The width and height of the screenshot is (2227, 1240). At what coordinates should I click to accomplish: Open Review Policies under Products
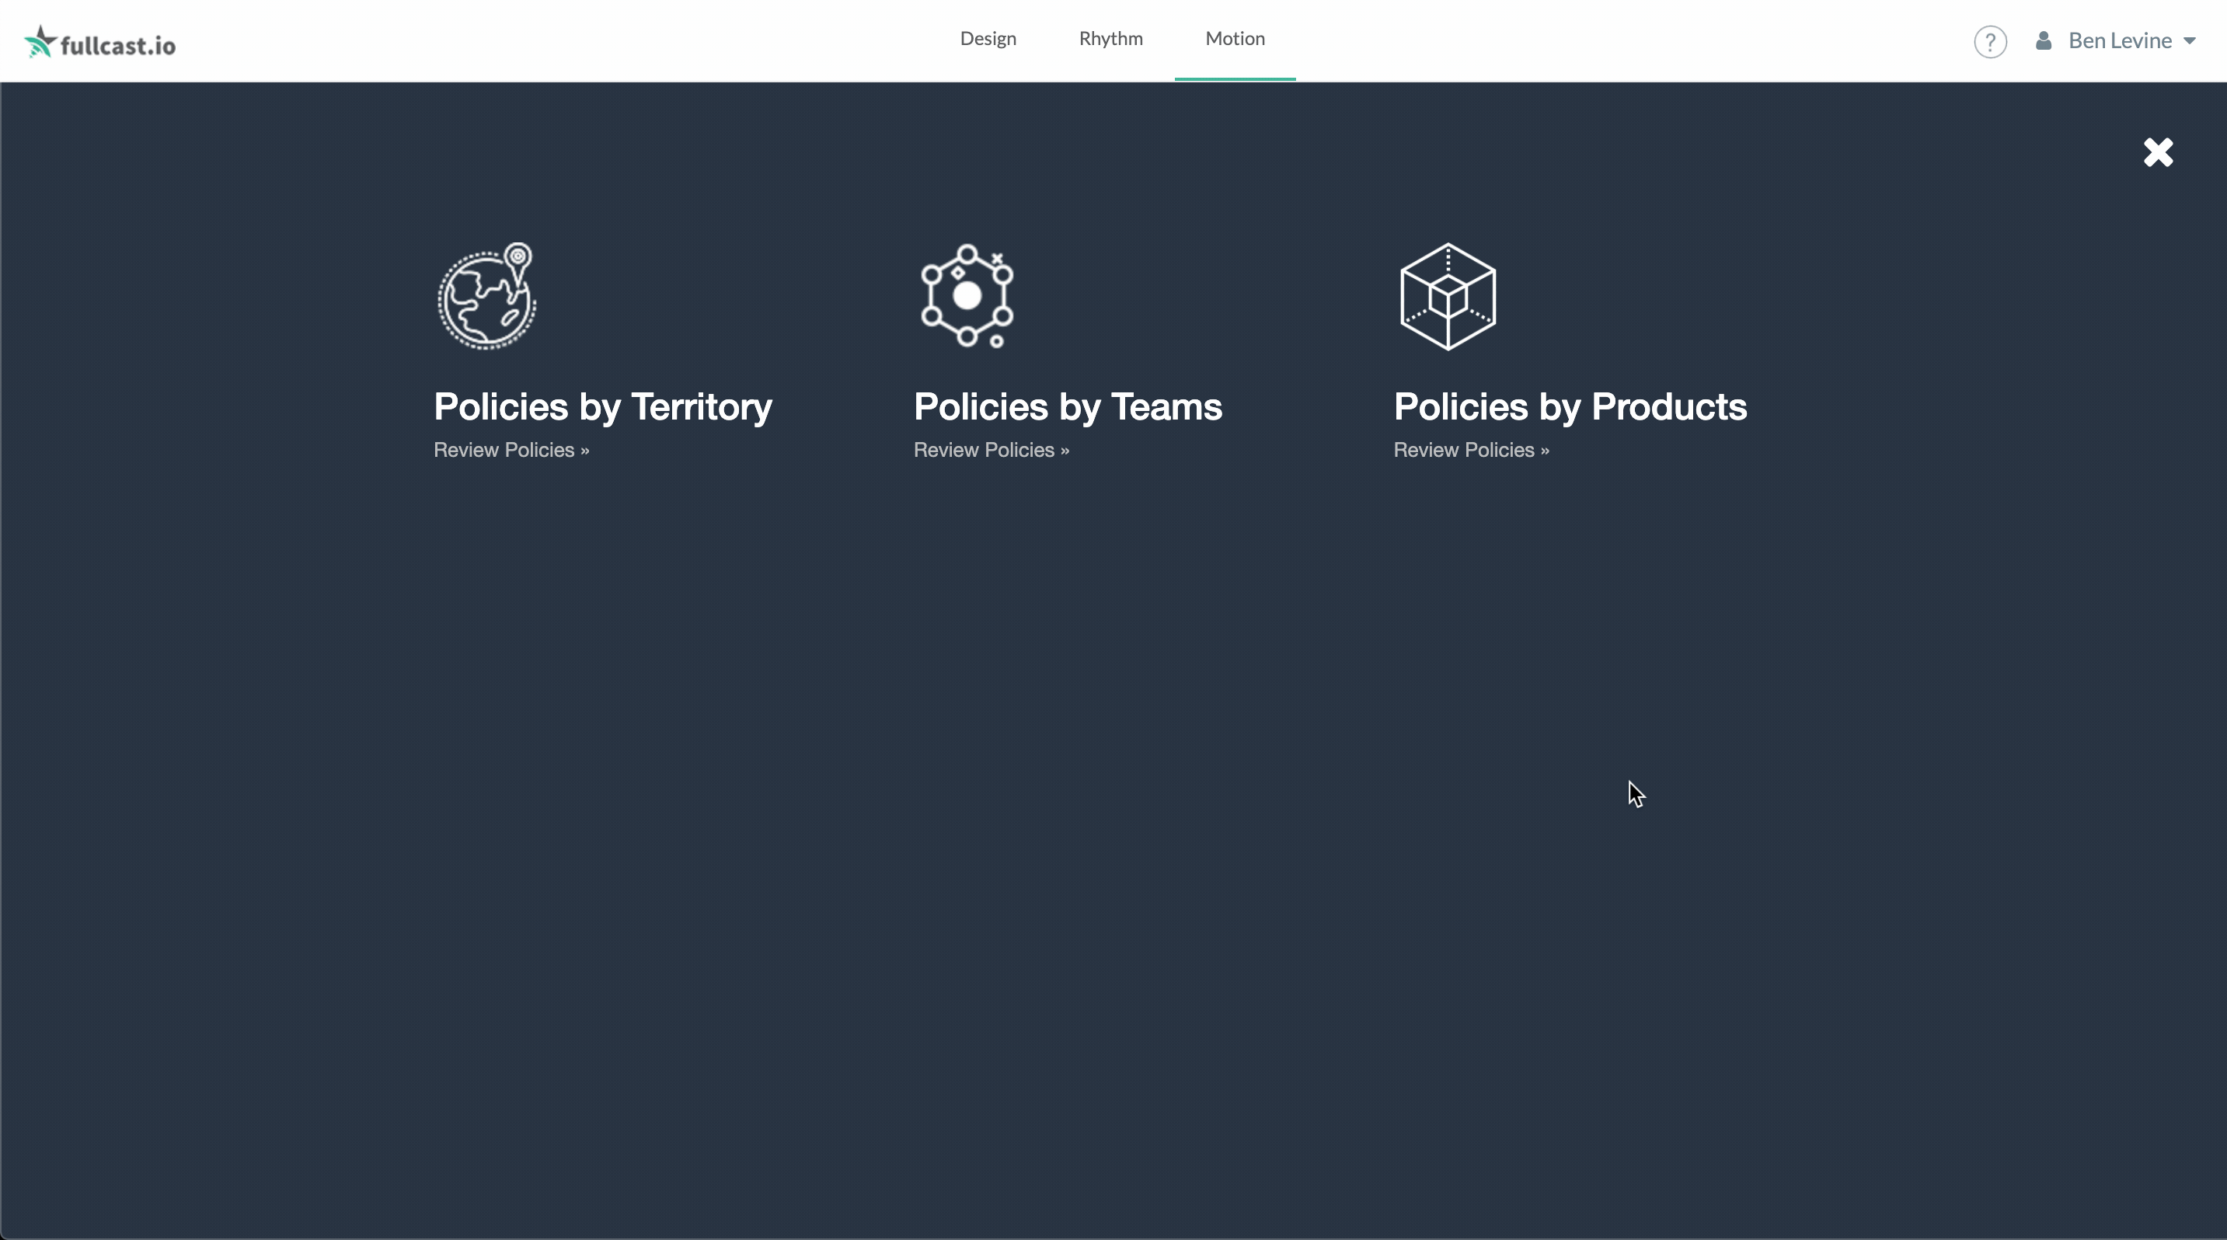(x=1470, y=450)
